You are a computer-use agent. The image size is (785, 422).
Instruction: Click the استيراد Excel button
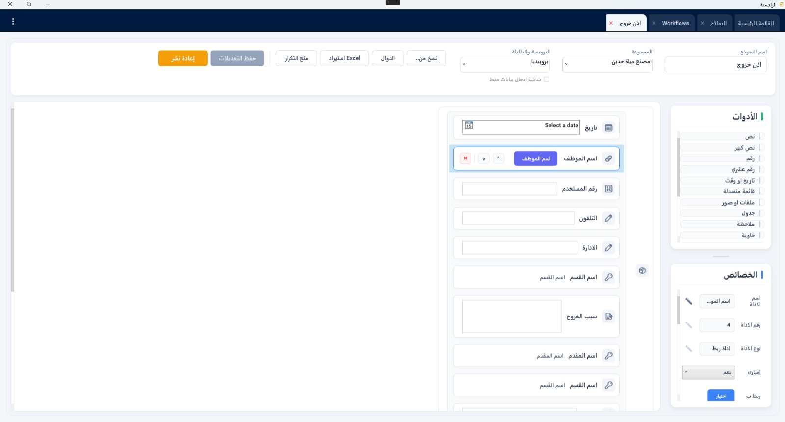(344, 58)
